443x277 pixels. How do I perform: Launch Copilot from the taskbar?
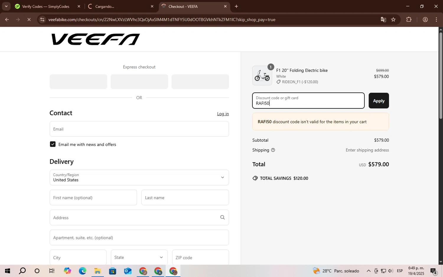pyautogui.click(x=67, y=271)
